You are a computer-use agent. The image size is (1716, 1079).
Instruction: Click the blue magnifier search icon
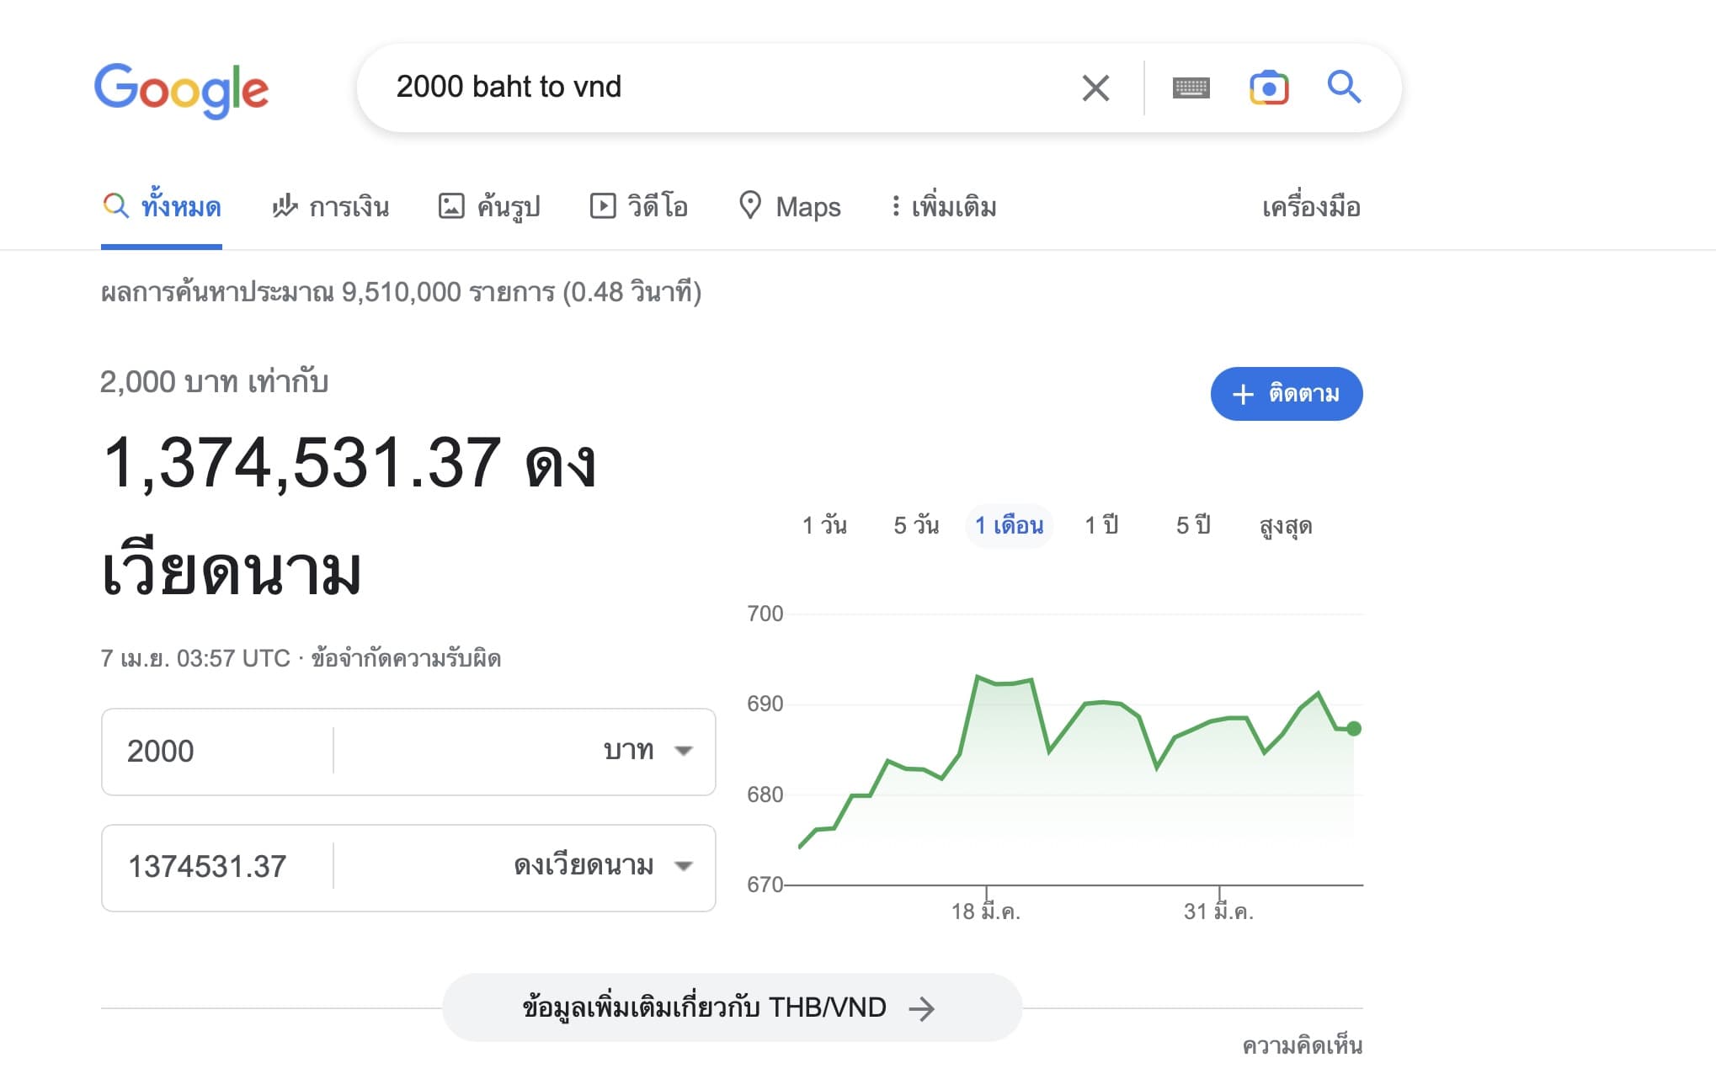point(1344,87)
